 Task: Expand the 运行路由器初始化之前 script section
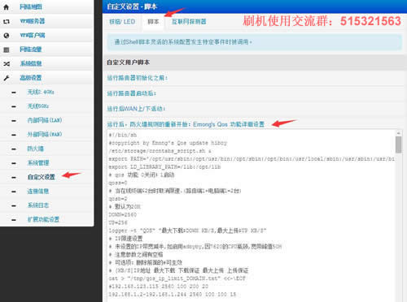(x=138, y=78)
